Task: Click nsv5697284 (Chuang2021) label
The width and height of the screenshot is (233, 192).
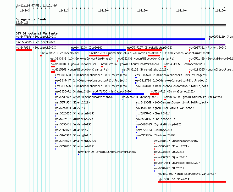Action: (x=140, y=97)
